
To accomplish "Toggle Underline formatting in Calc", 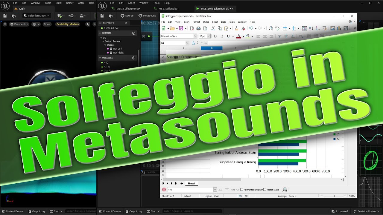I will click(x=228, y=36).
